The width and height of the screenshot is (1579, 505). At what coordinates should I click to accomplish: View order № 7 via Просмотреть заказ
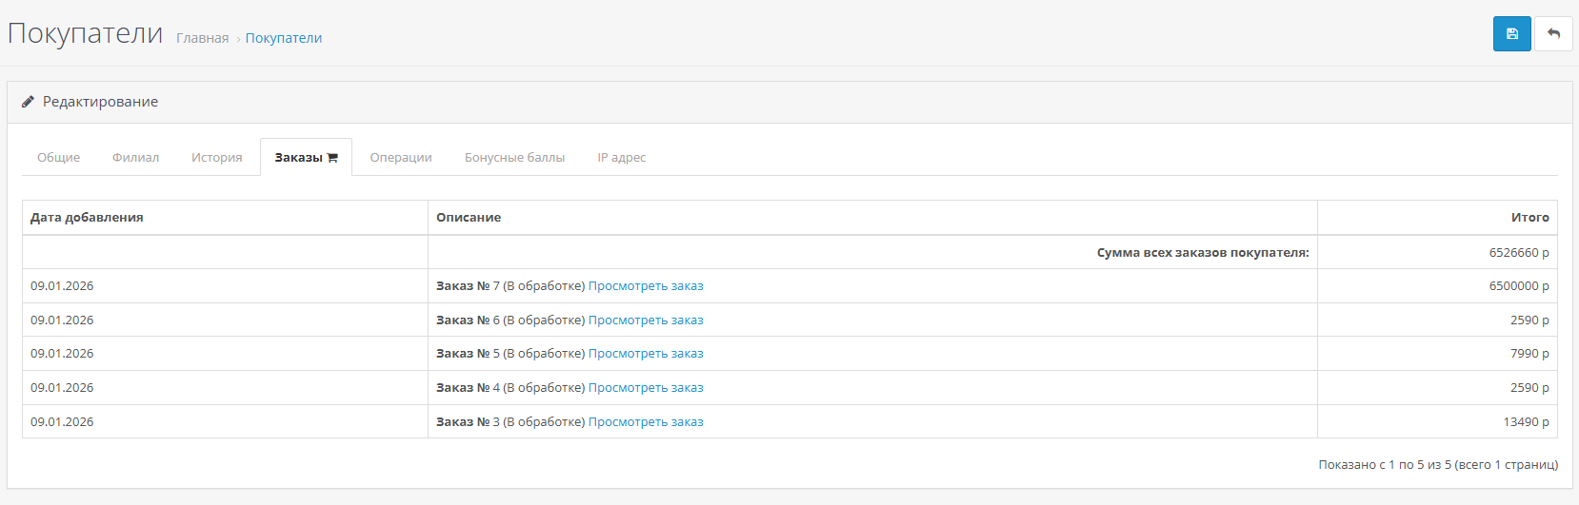coord(646,286)
